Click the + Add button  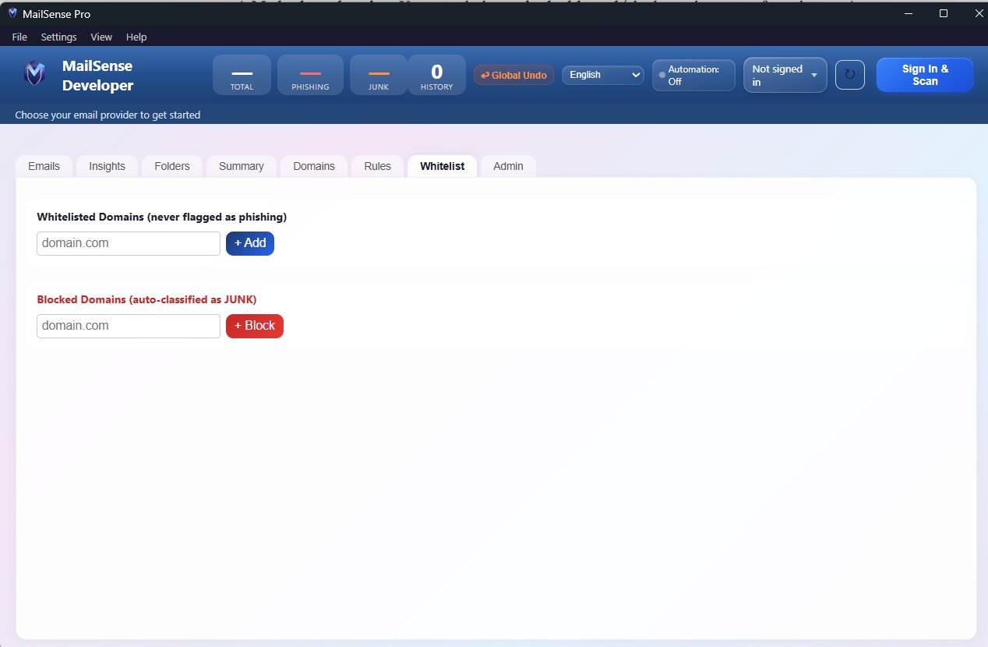pos(250,243)
